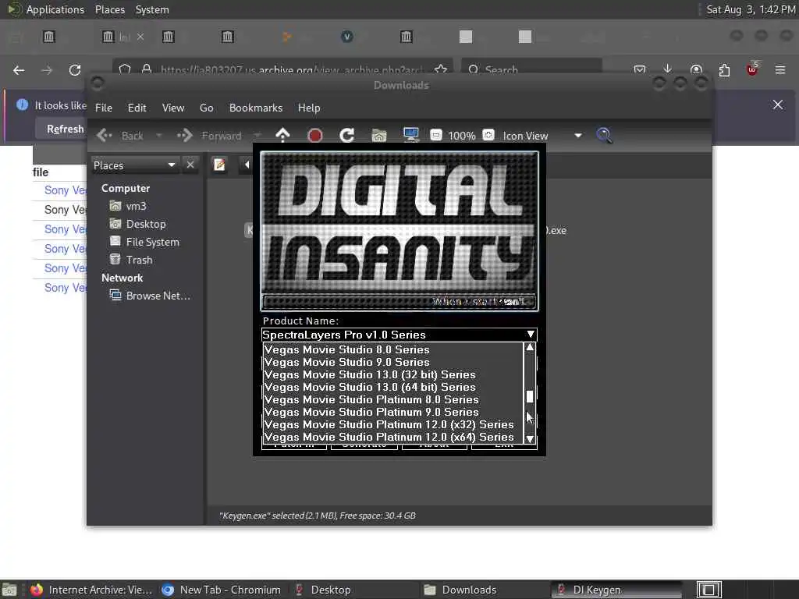The height and width of the screenshot is (599, 799).
Task: Open the Computer icon in toolbar
Action: point(410,135)
